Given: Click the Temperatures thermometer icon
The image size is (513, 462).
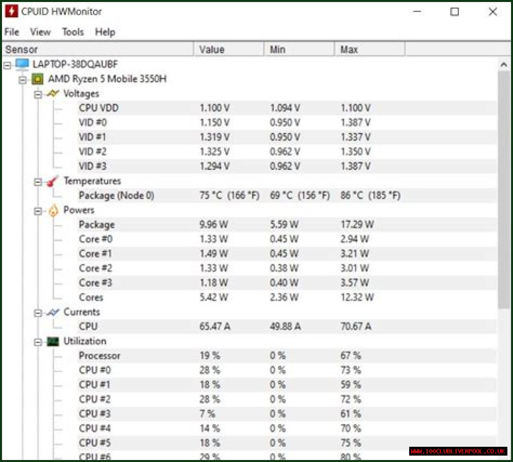Looking at the screenshot, I should pos(53,182).
